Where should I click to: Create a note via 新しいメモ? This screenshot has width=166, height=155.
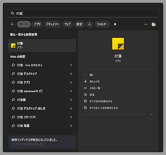coord(94,82)
